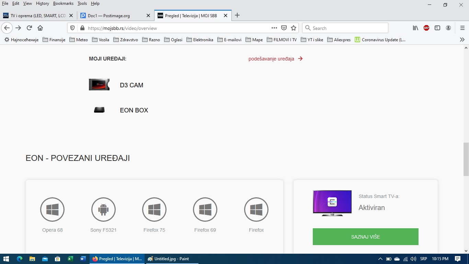Open the Vozila bookmark folder
This screenshot has height=264, width=469.
[101, 40]
